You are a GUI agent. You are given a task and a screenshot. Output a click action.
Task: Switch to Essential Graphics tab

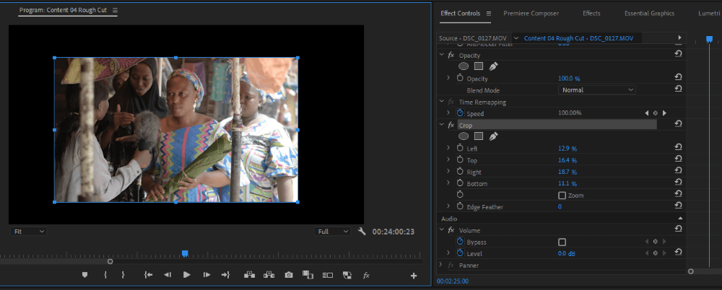649,14
